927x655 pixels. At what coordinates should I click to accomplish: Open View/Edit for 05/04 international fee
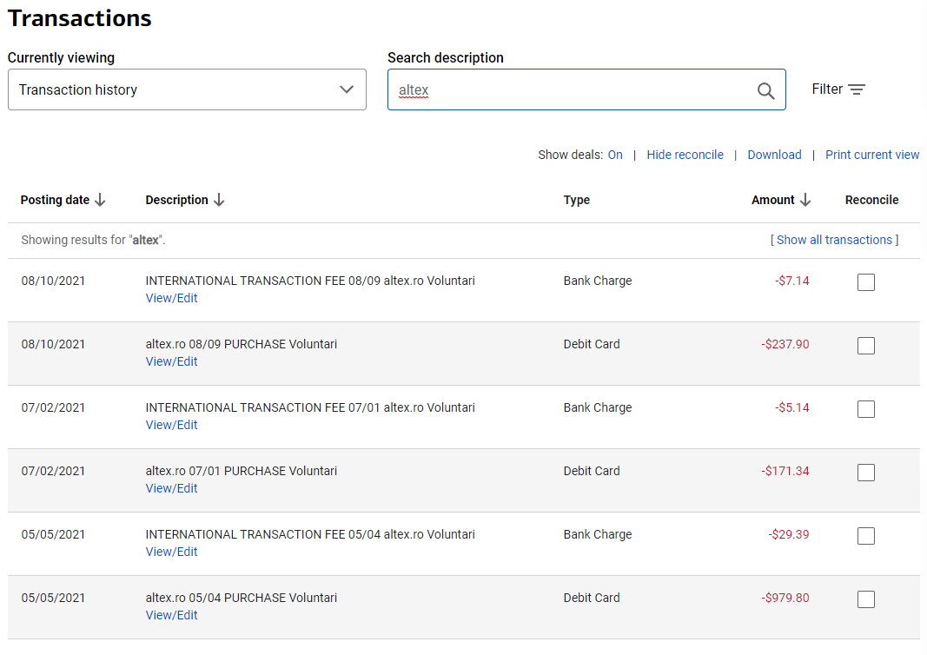(x=171, y=552)
